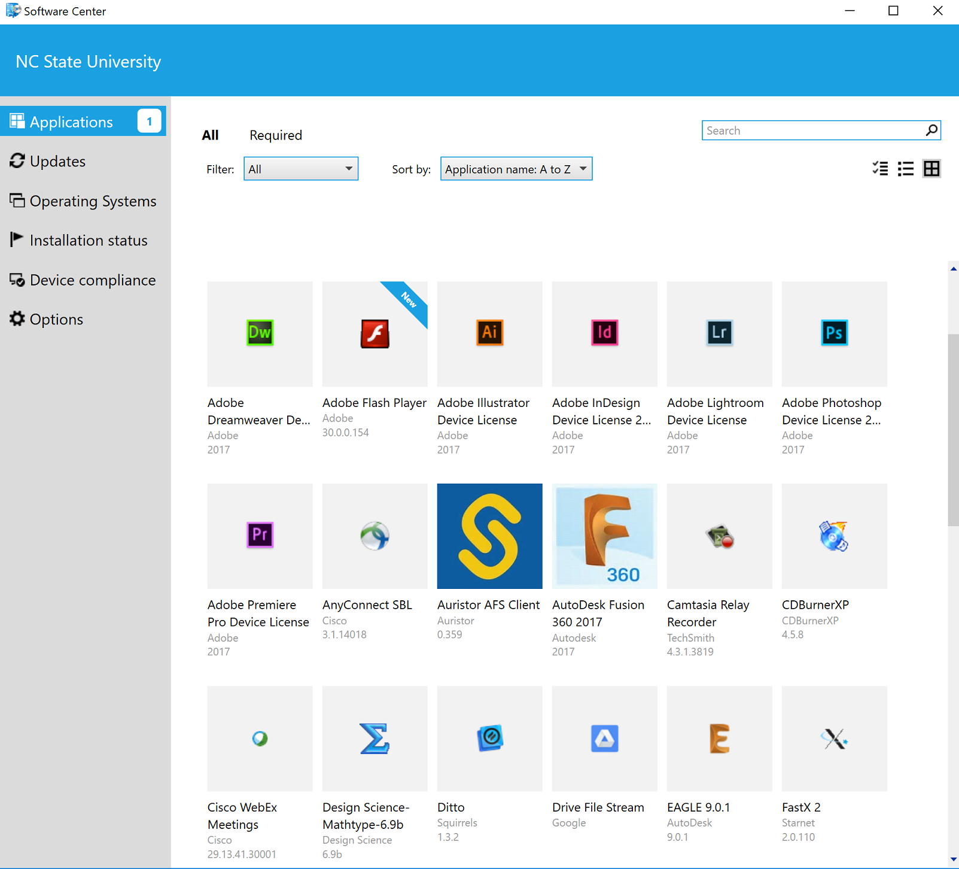Open Adobe Flash Player app icon
This screenshot has width=959, height=869.
[x=375, y=333]
